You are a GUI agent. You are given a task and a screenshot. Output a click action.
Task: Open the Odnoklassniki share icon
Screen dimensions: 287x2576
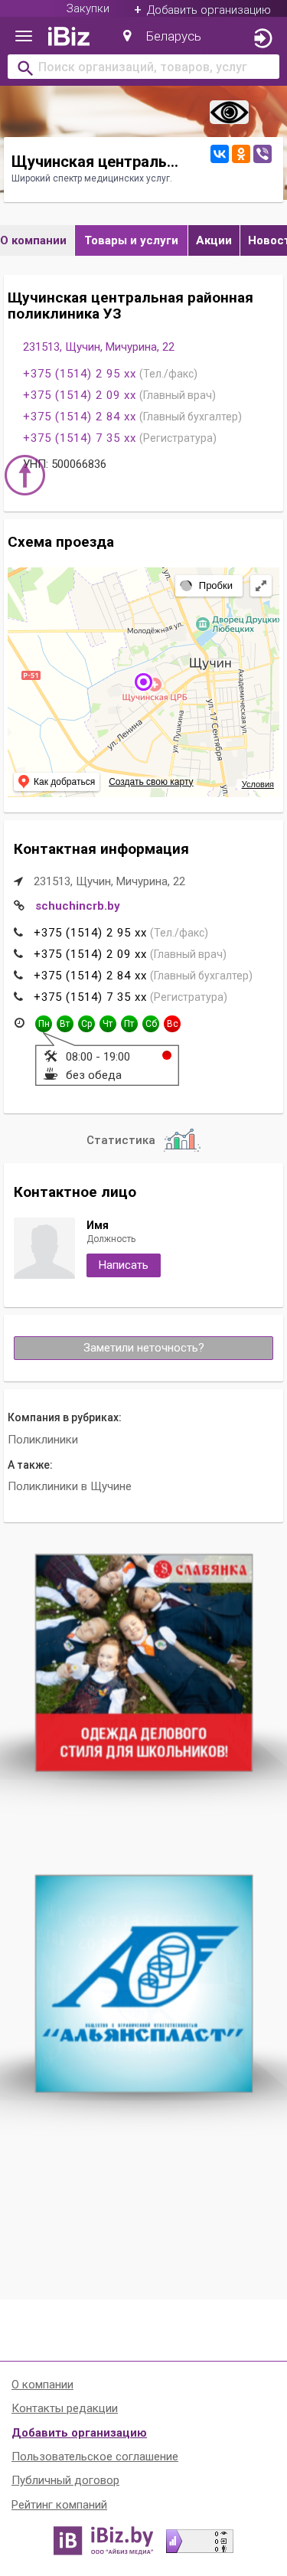[240, 154]
